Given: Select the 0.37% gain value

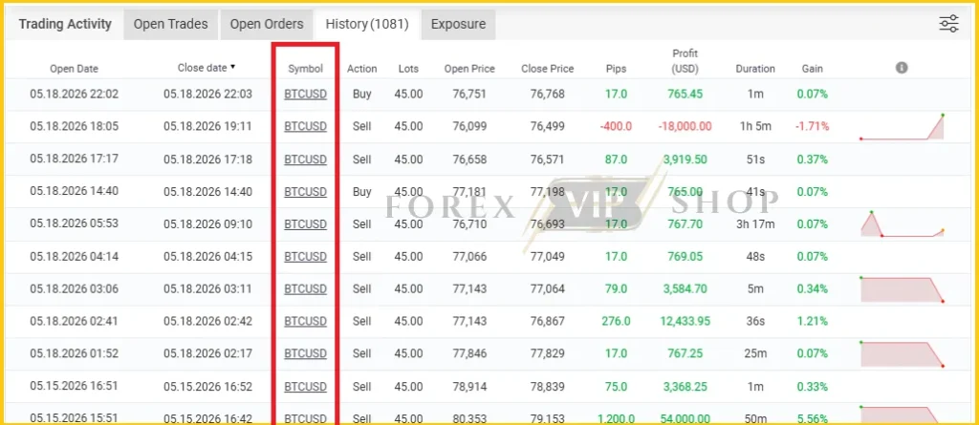Looking at the screenshot, I should (813, 159).
